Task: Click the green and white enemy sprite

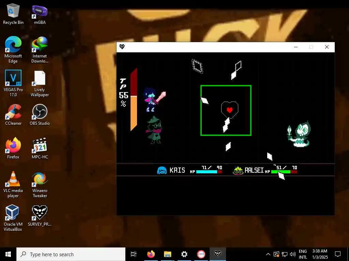Action: (299, 134)
